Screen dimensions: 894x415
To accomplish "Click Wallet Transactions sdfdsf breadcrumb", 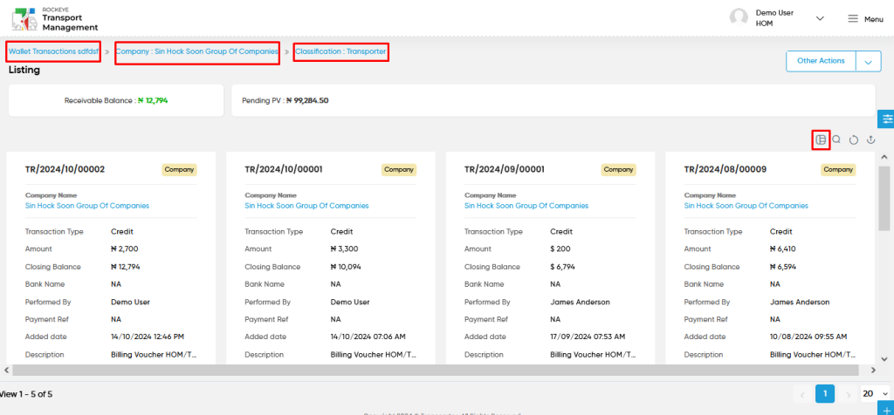I will click(53, 51).
